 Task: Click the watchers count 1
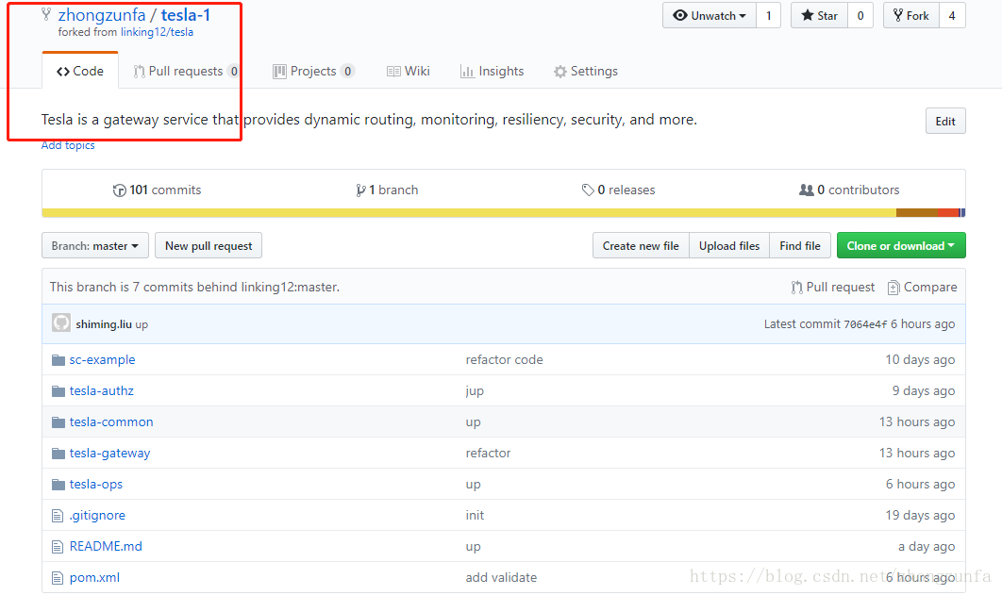tap(769, 15)
